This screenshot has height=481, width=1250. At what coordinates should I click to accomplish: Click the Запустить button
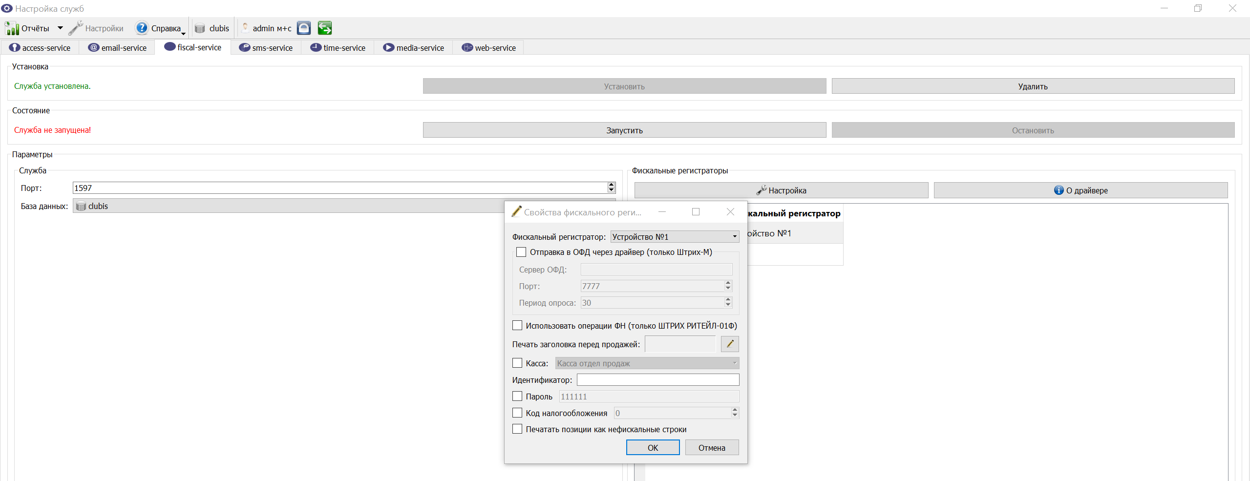point(624,130)
